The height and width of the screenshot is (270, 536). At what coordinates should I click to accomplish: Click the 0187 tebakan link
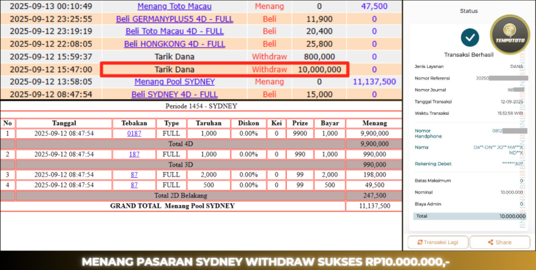click(134, 134)
